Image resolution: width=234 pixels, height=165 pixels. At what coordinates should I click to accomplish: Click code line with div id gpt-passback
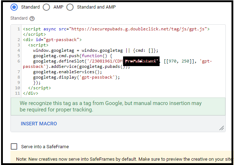(52, 40)
